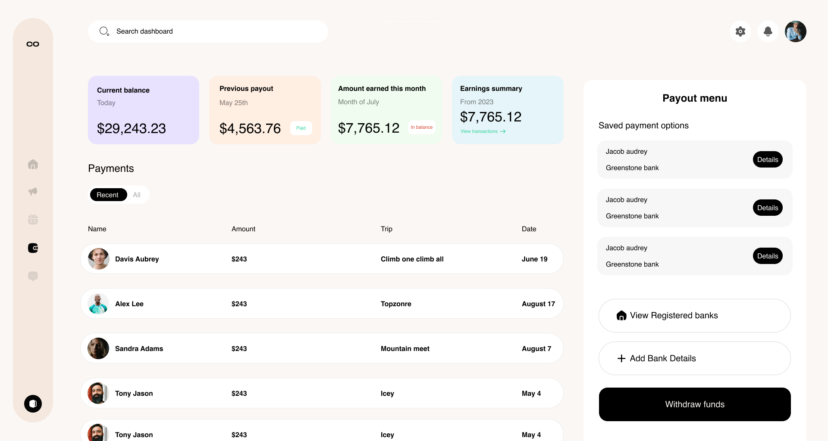The image size is (828, 441).
Task: Open Details for first saved payment option
Action: click(768, 160)
